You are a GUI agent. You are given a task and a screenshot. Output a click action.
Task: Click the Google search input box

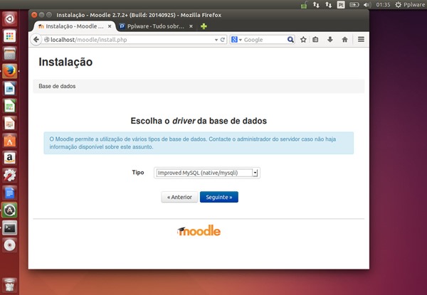coord(264,40)
